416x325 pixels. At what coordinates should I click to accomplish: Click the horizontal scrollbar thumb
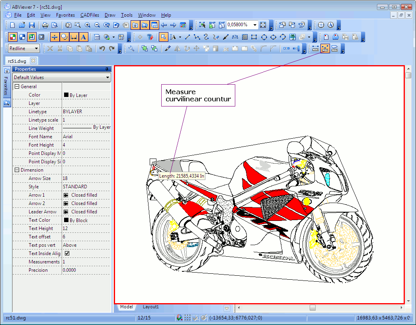coord(313,308)
